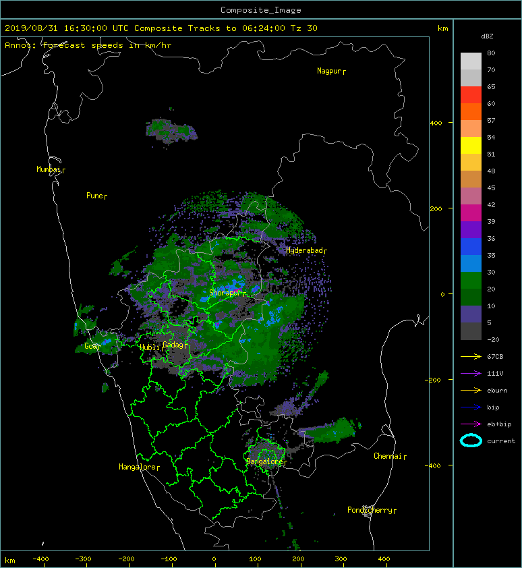Click the Hyderabad city label

tap(304, 250)
